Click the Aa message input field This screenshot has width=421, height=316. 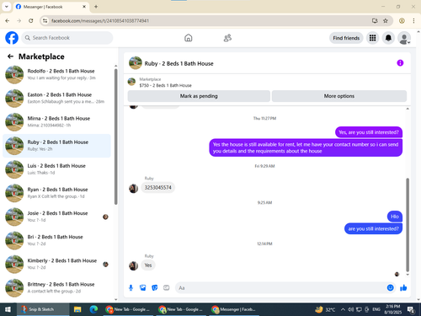(x=280, y=288)
